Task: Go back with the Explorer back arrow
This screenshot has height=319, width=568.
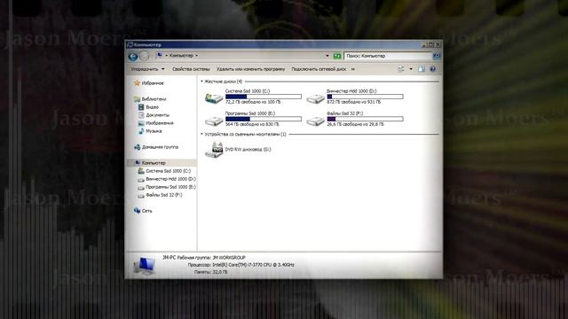Action: 133,56
